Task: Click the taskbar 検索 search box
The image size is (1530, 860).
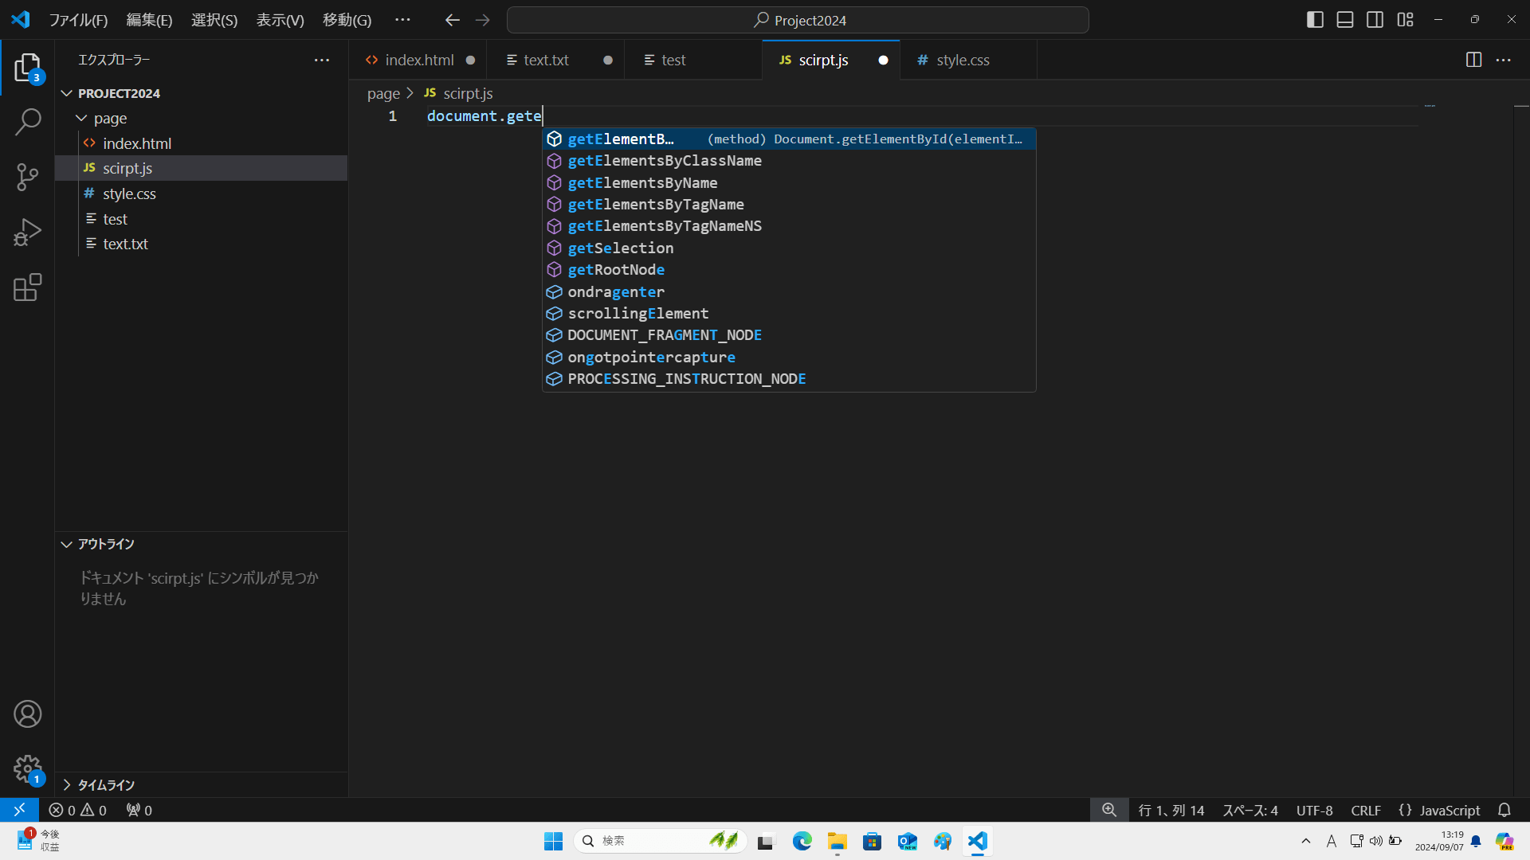Action: pyautogui.click(x=660, y=841)
